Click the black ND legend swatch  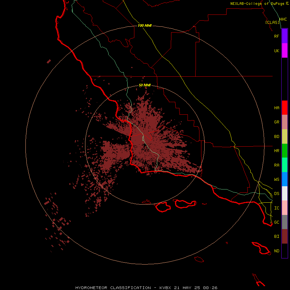click(285, 251)
